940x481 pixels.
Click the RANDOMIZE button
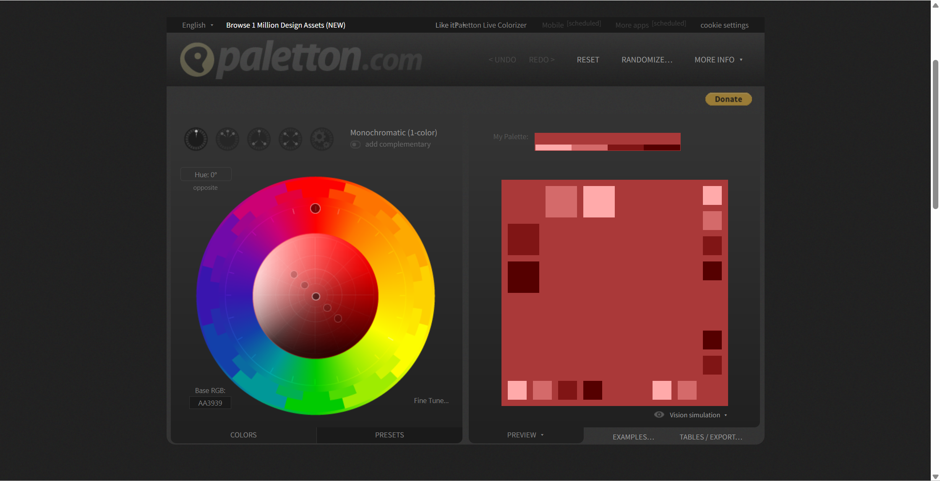pos(647,60)
